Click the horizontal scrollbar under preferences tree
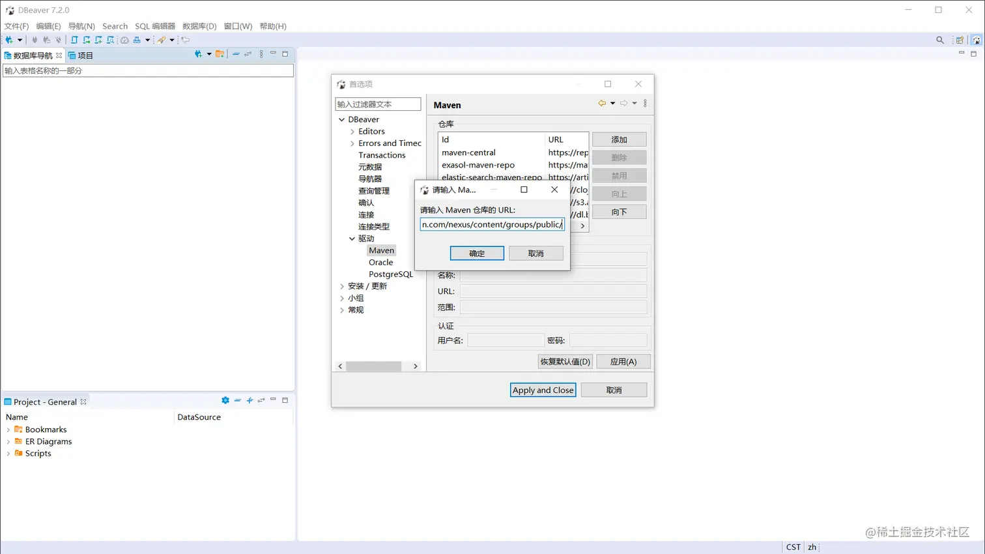985x554 pixels. coord(373,366)
